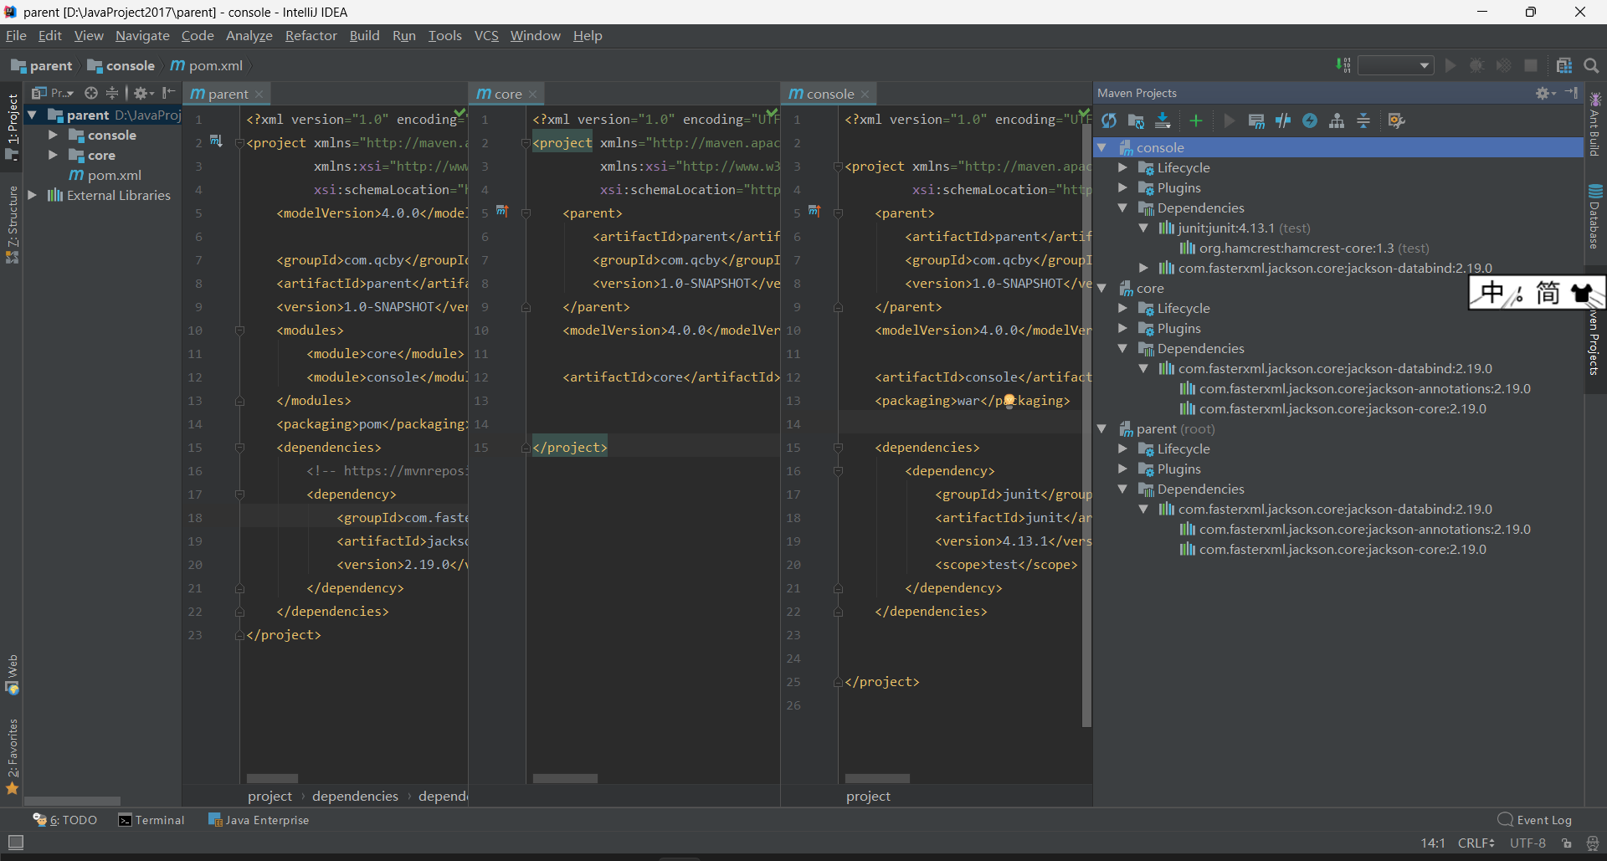The width and height of the screenshot is (1607, 861).
Task: Add Maven project with green plus
Action: point(1195,121)
